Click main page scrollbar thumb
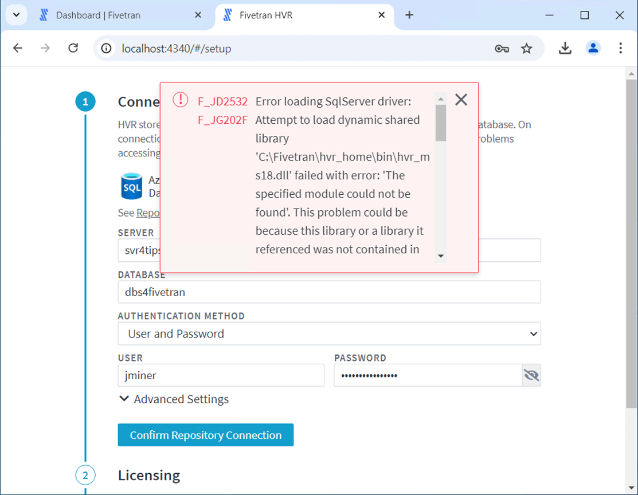The width and height of the screenshot is (638, 495). pyautogui.click(x=631, y=244)
